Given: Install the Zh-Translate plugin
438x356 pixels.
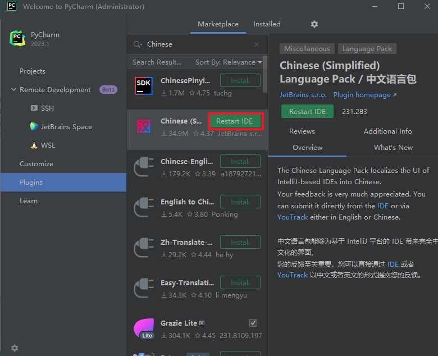Looking at the screenshot, I should click(240, 243).
